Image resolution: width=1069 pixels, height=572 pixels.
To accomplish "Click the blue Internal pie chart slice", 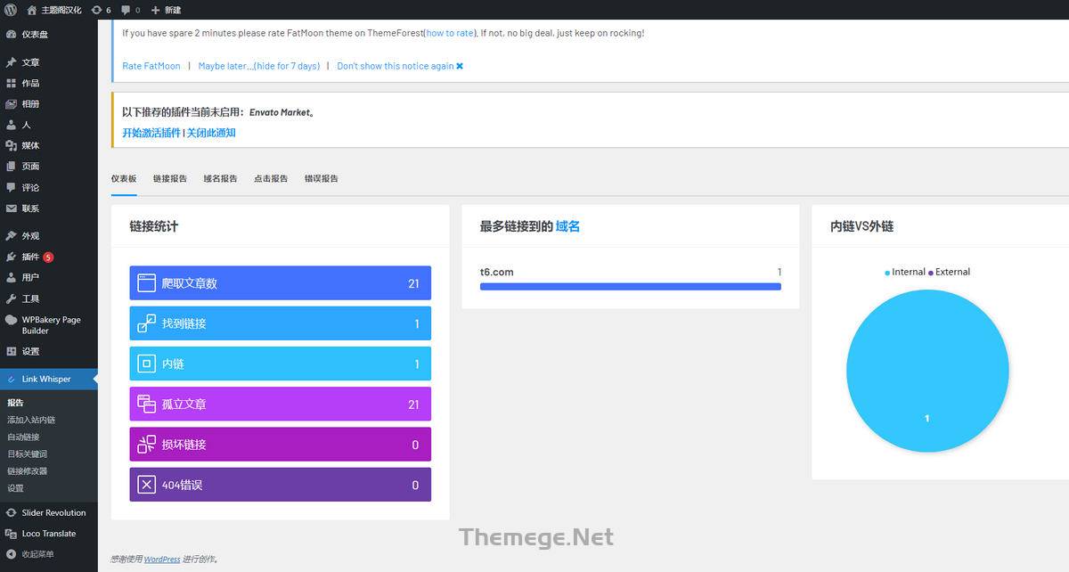I will coord(927,371).
